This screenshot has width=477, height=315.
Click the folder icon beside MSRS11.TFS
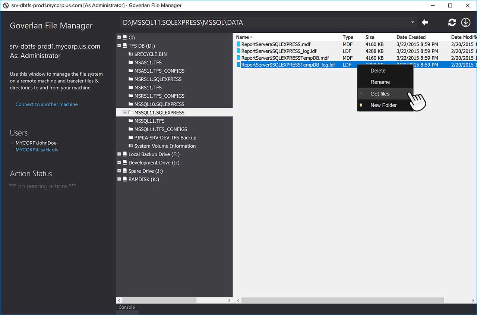pyautogui.click(x=131, y=87)
